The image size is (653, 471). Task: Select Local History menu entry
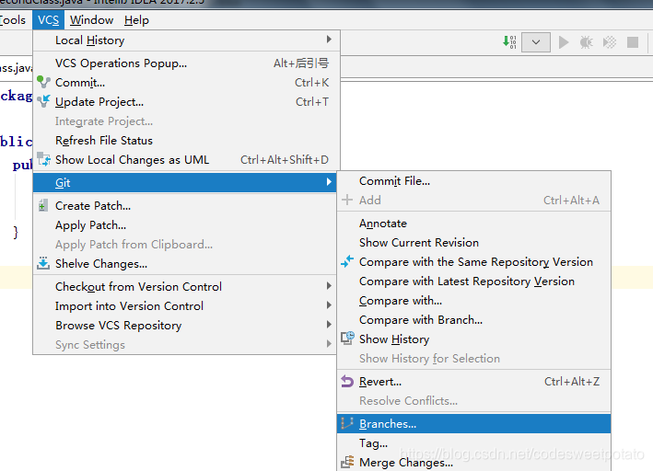tap(186, 40)
